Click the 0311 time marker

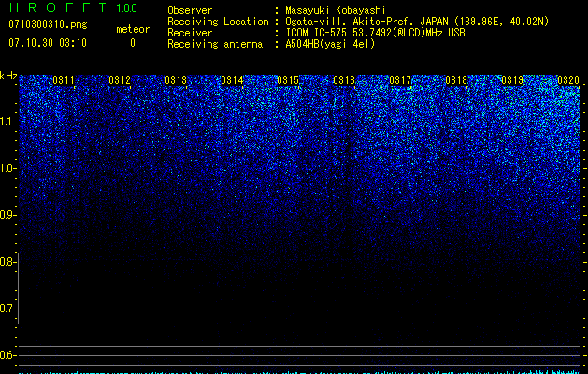[x=64, y=80]
